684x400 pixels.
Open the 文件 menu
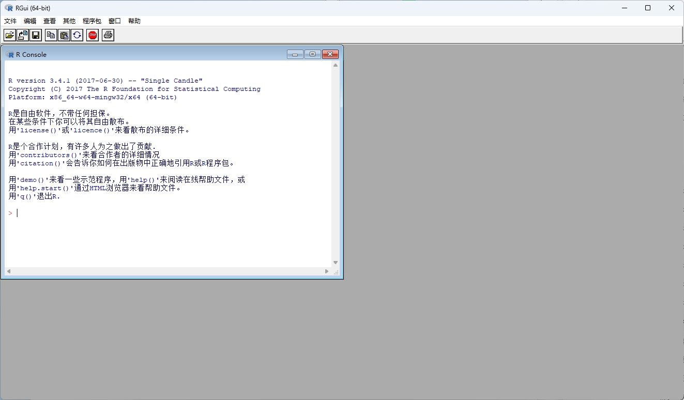point(10,21)
